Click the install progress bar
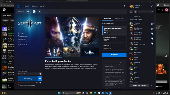The image size is (170, 95). coord(26,83)
